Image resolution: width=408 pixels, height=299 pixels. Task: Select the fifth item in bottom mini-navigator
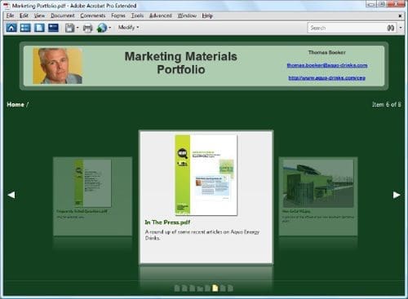[x=207, y=288]
